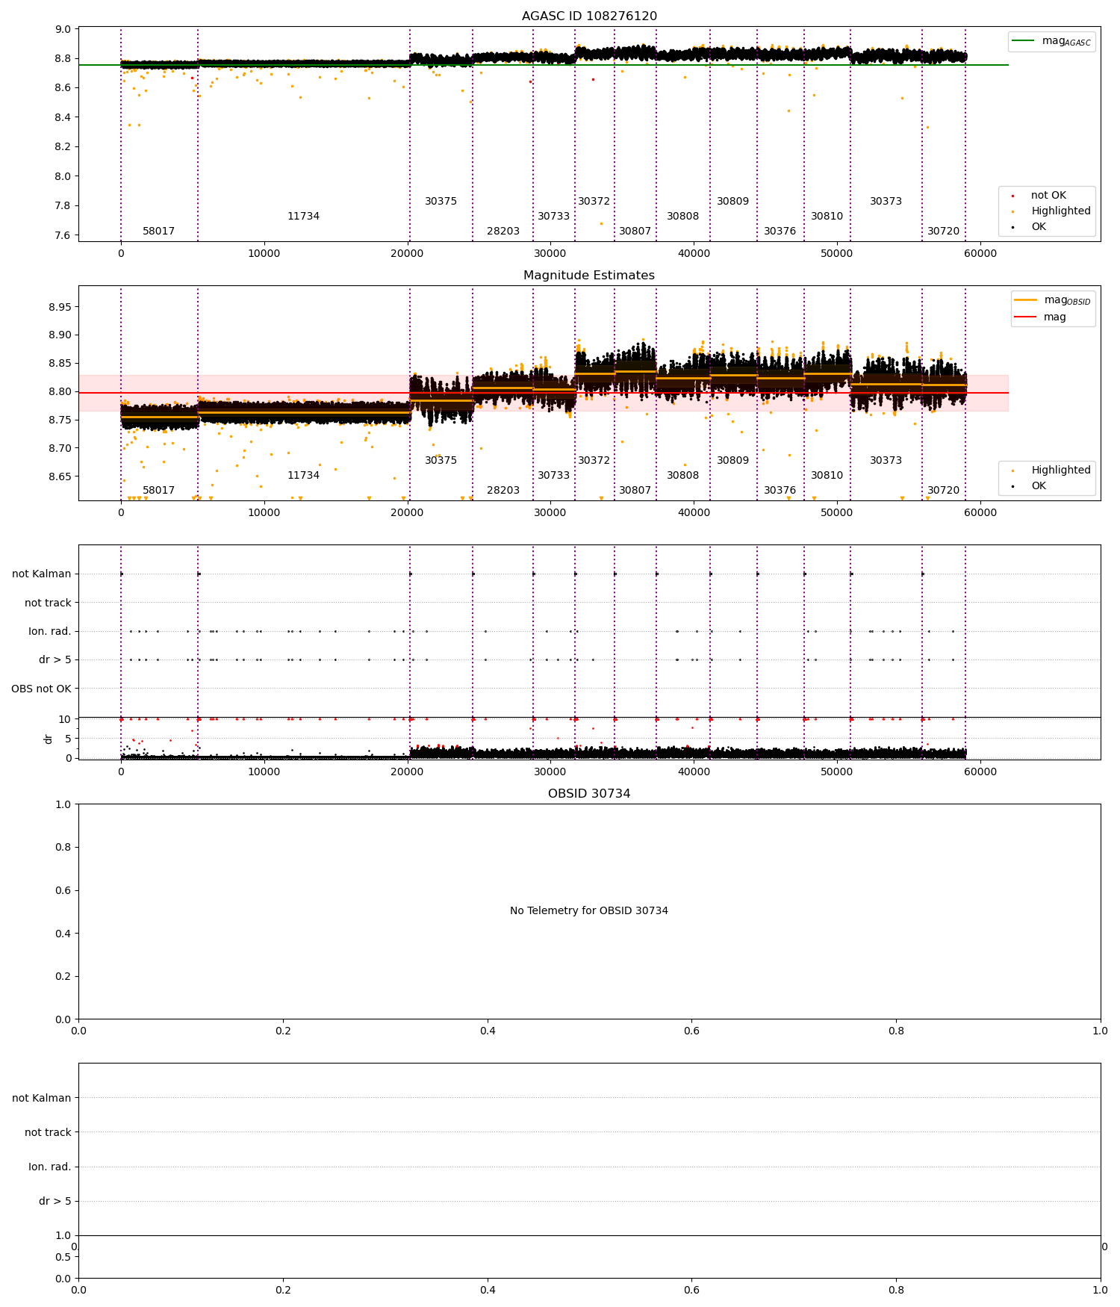
Task: Click label 30807 in Magnitude Estimates plot
Action: pyautogui.click(x=635, y=491)
